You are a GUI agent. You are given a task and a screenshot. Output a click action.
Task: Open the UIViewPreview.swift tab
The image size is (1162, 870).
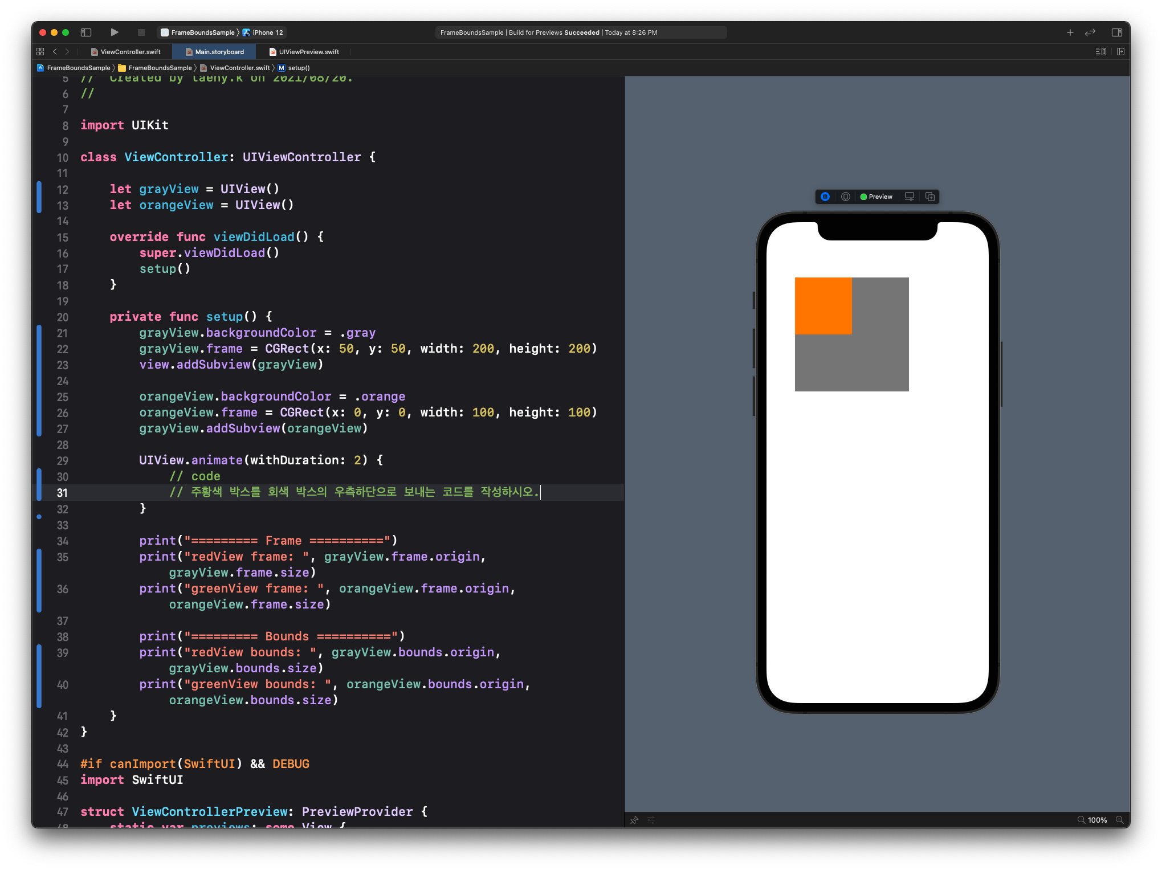pyautogui.click(x=308, y=52)
